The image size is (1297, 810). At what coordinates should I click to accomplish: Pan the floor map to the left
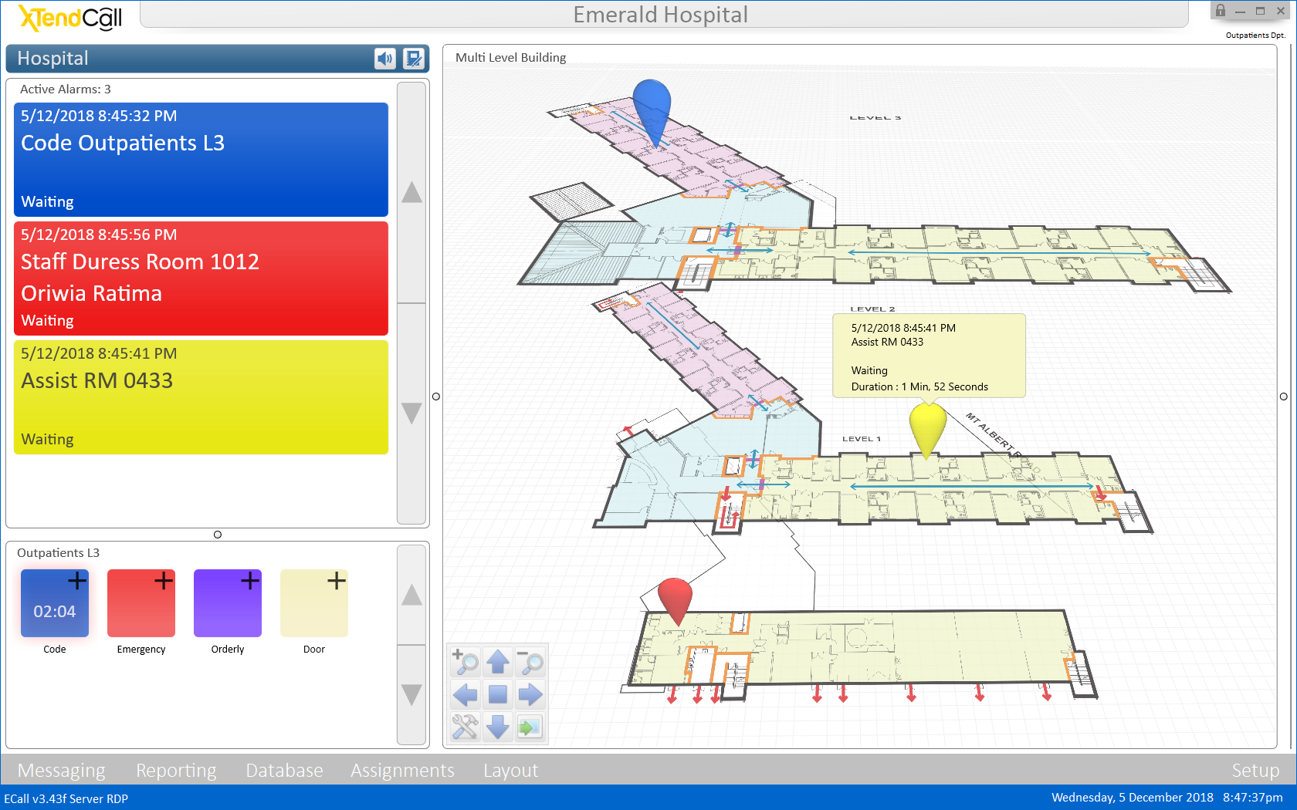coord(466,695)
